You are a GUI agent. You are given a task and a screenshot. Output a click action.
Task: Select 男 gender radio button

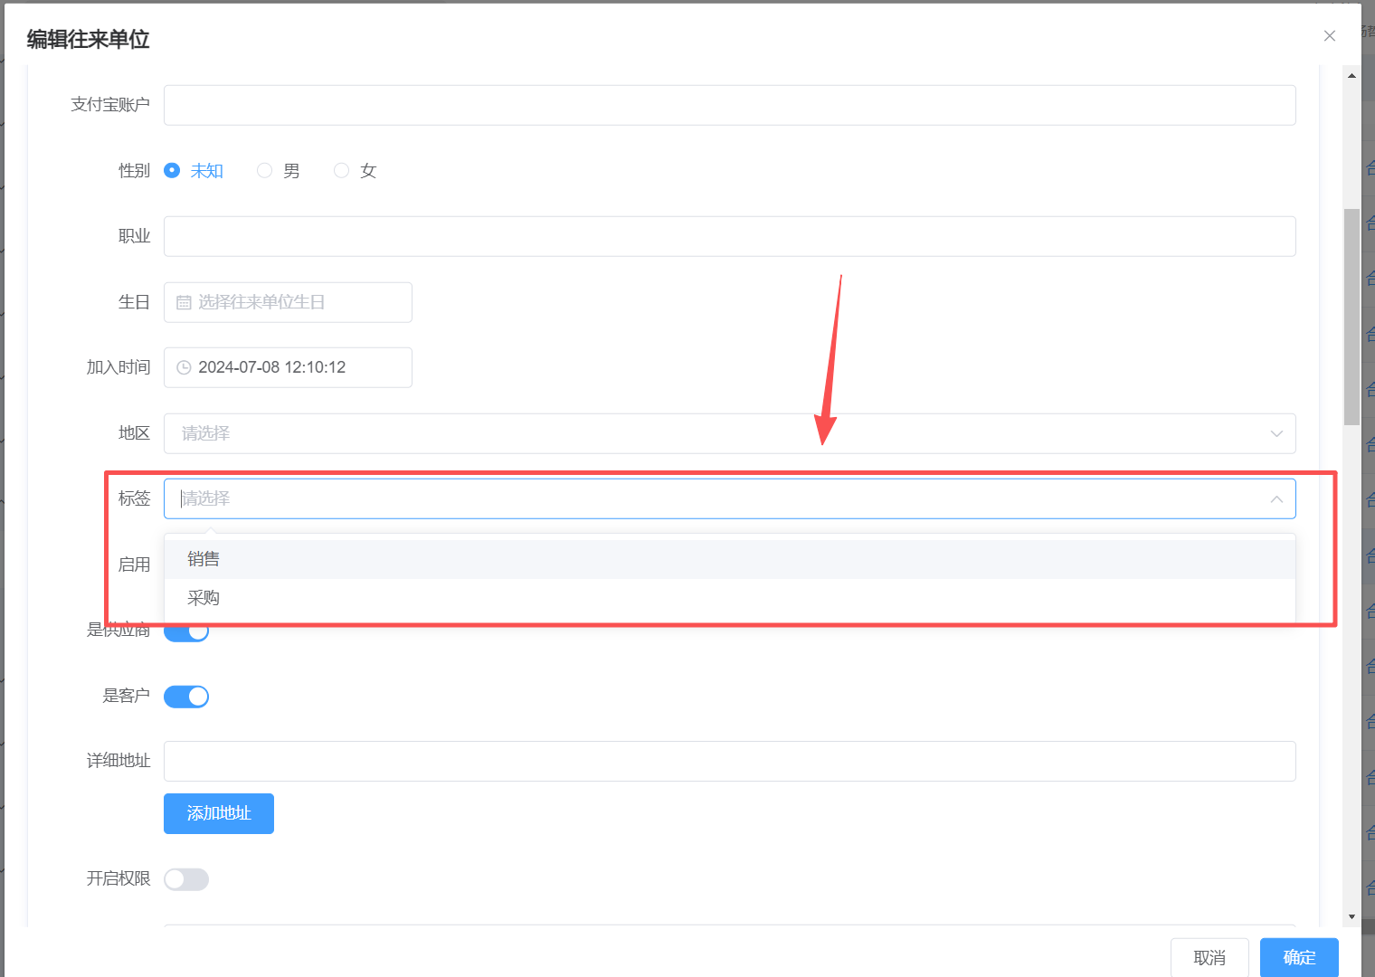(265, 171)
